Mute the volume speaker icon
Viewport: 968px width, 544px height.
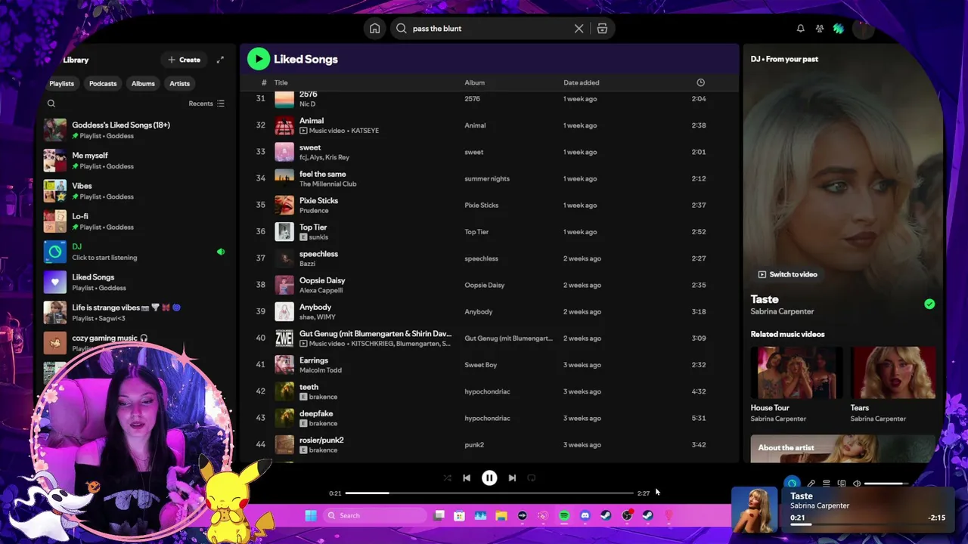[856, 484]
